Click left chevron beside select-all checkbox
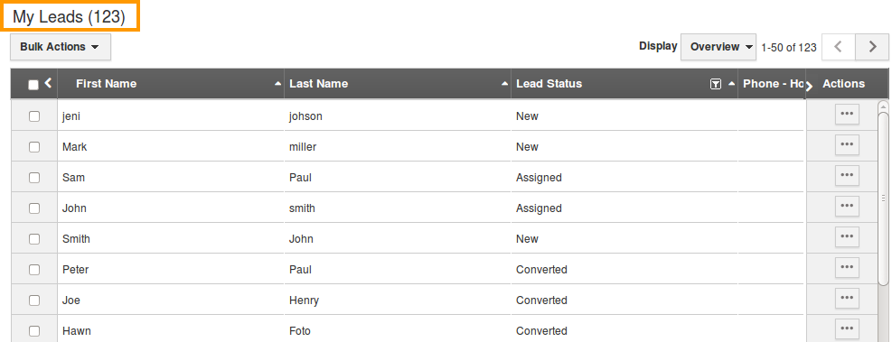This screenshot has width=892, height=342. [48, 83]
